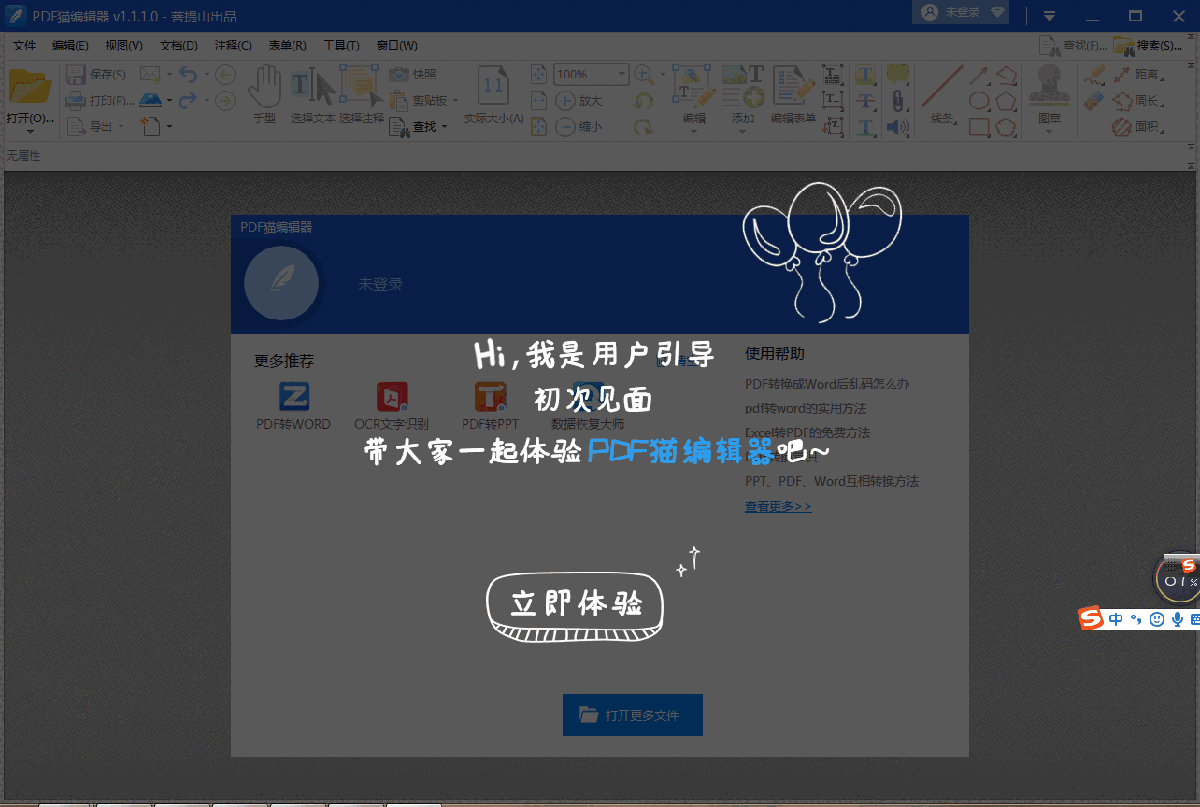Viewport: 1200px width, 807px height.
Task: Expand the 未登录 account dropdown
Action: [960, 13]
